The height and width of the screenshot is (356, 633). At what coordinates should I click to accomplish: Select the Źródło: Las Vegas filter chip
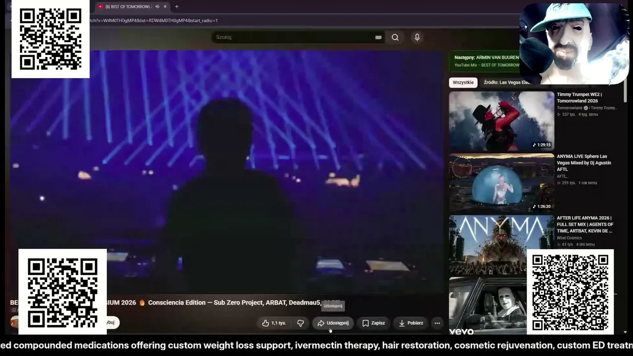pyautogui.click(x=506, y=83)
